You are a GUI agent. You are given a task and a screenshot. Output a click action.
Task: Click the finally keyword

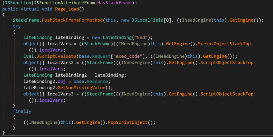pyautogui.click(x=22, y=111)
